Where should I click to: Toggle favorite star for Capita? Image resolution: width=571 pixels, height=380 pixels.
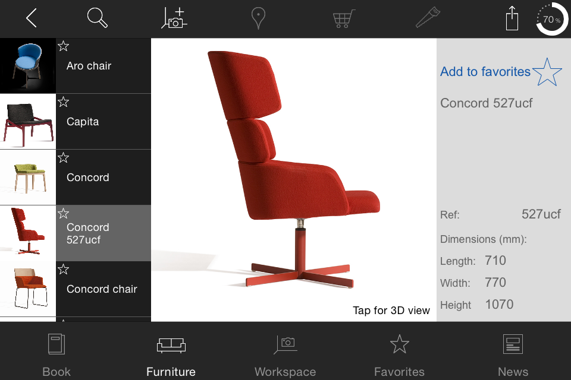(64, 102)
